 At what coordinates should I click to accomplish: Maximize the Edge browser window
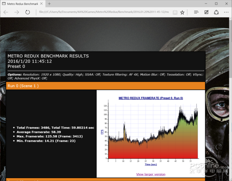216,3
